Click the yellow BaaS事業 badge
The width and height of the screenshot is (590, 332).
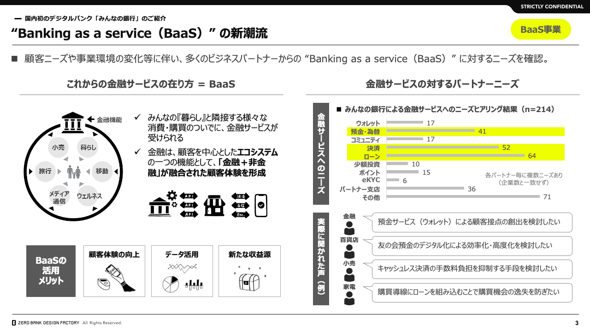[541, 30]
